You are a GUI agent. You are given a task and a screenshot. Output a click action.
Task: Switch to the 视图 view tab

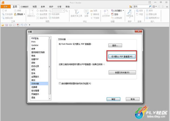(x=35, y=7)
